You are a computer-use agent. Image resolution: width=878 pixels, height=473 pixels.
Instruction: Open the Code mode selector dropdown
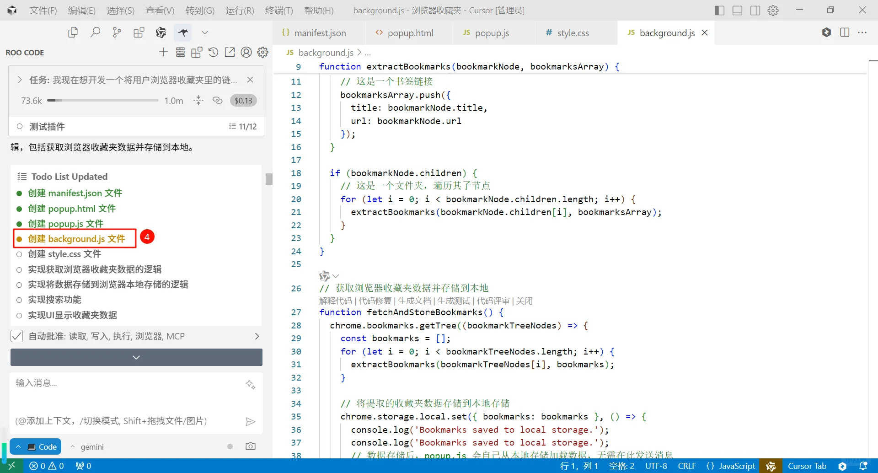pyautogui.click(x=36, y=446)
